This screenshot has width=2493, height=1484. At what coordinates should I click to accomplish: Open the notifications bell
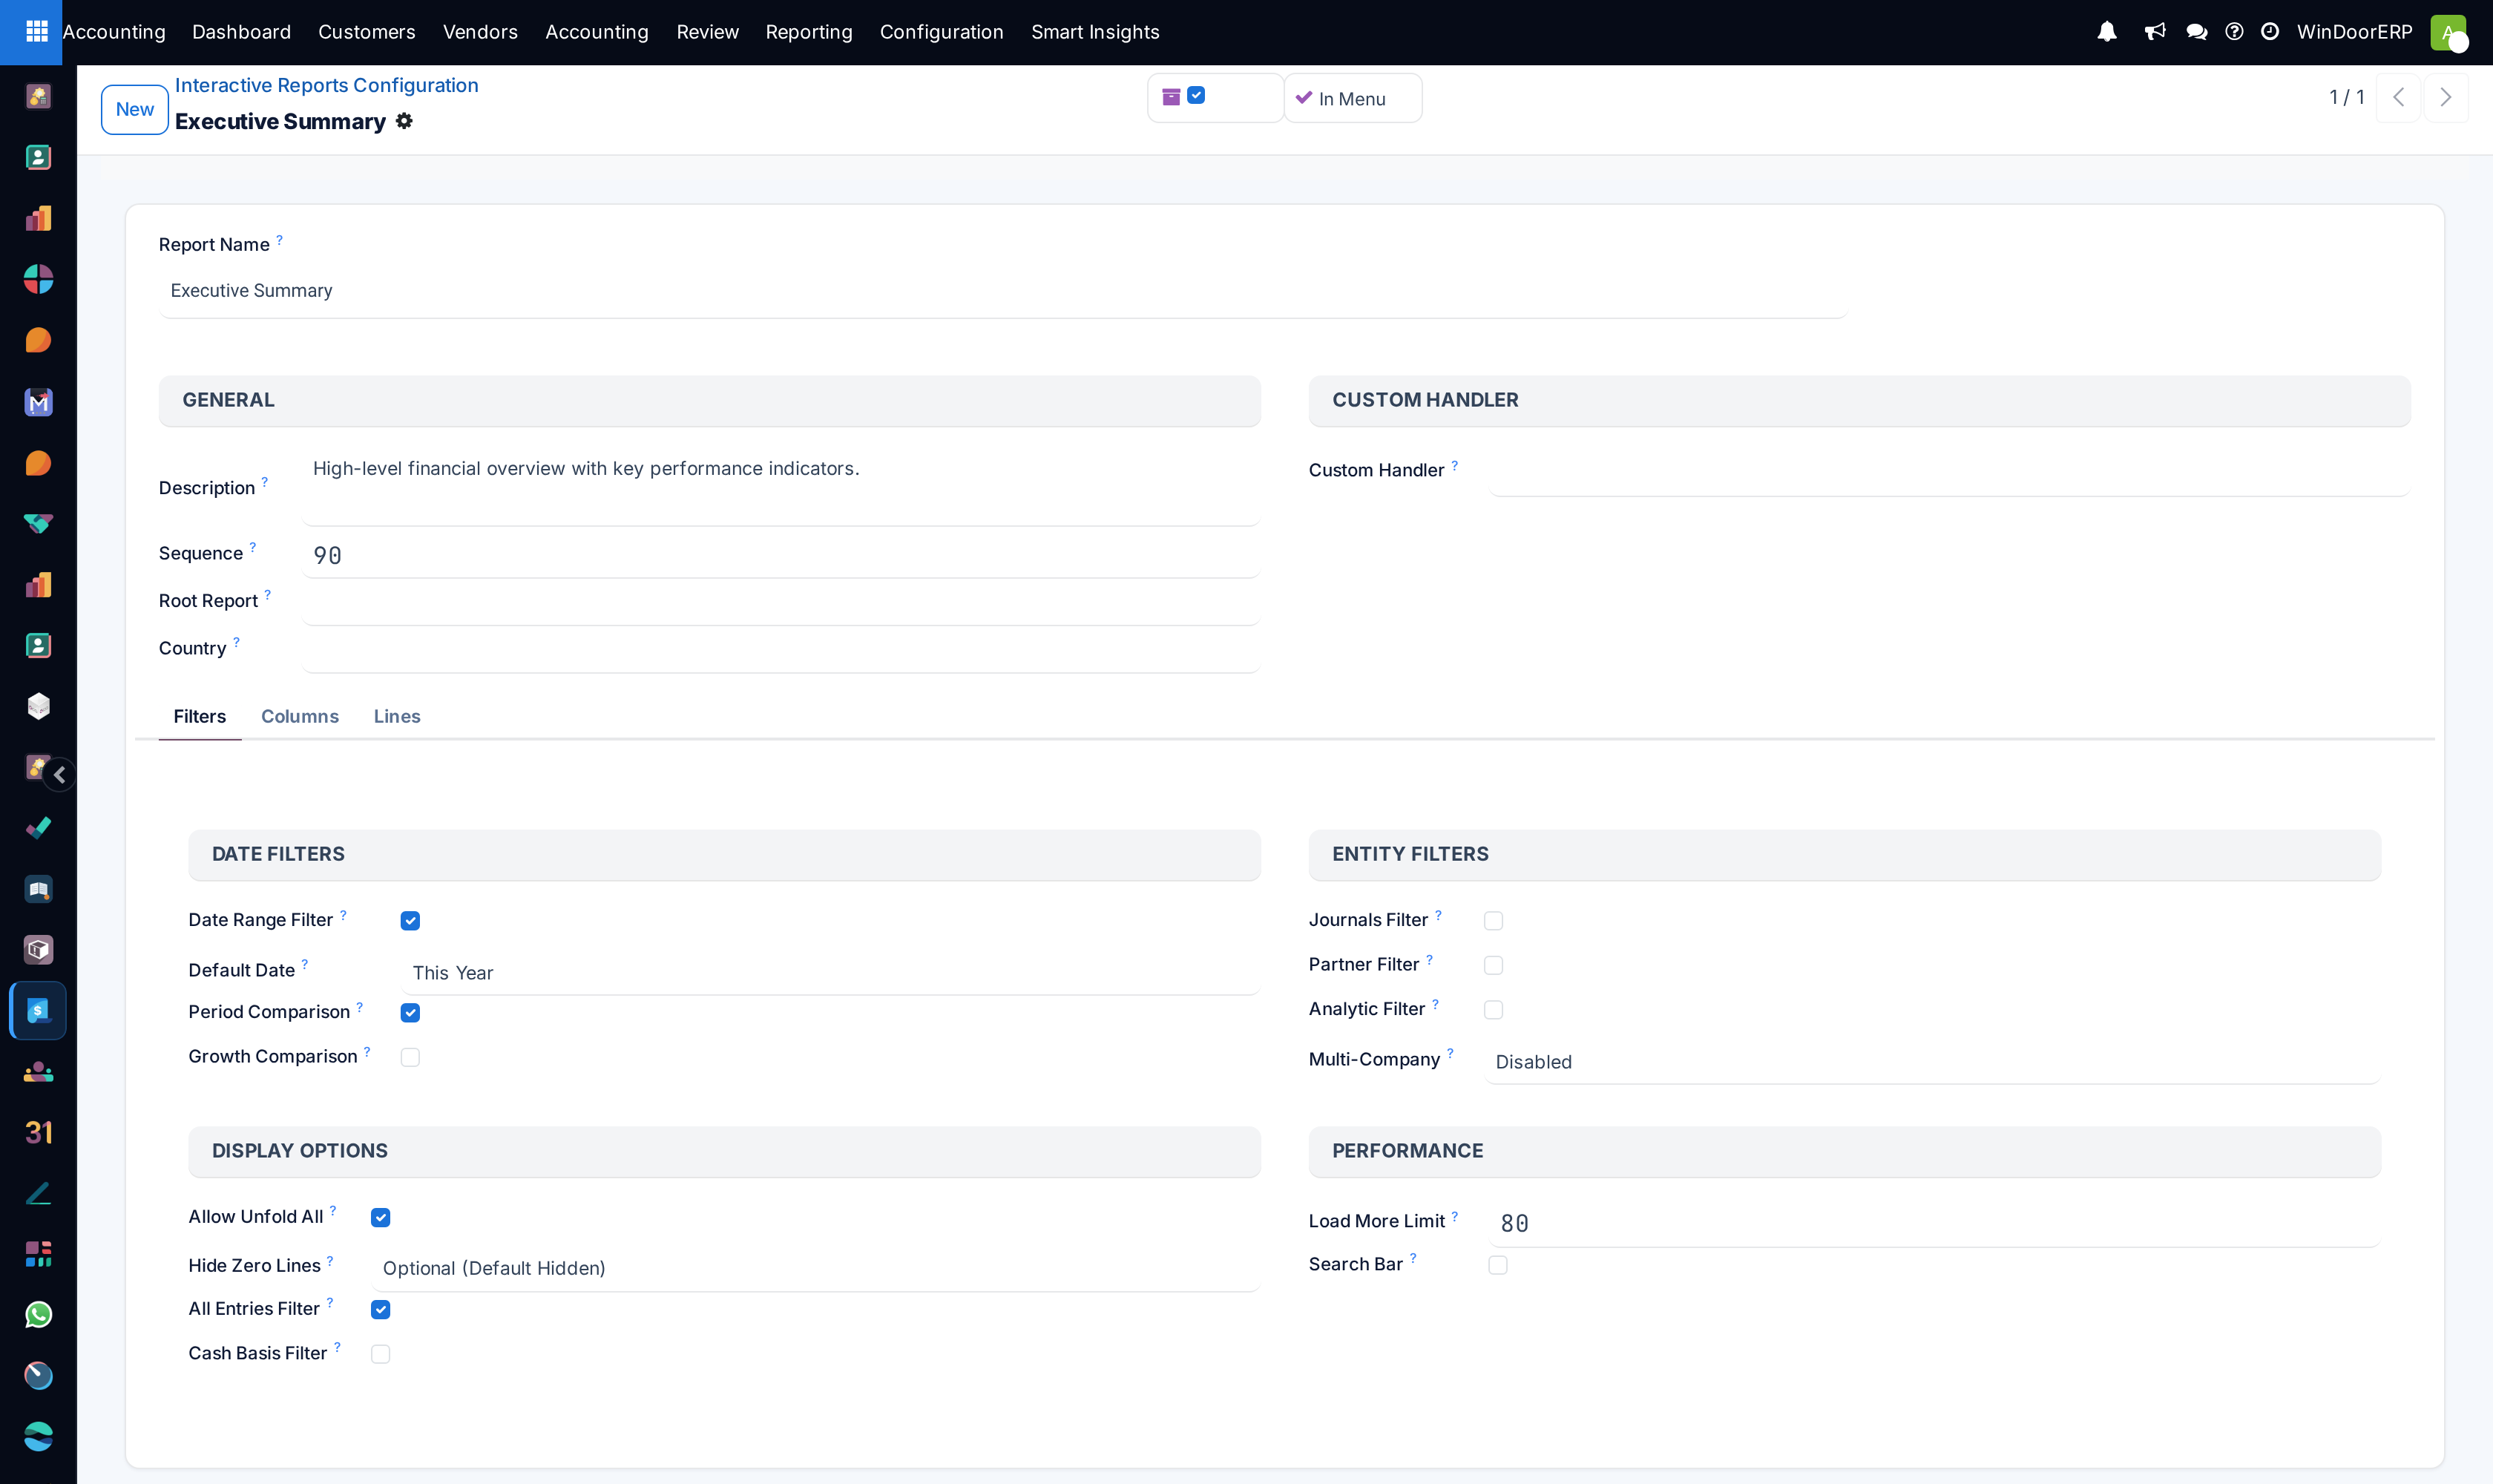(2107, 32)
